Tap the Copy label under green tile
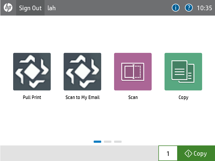Screen dimensions: 215x161 183,97
